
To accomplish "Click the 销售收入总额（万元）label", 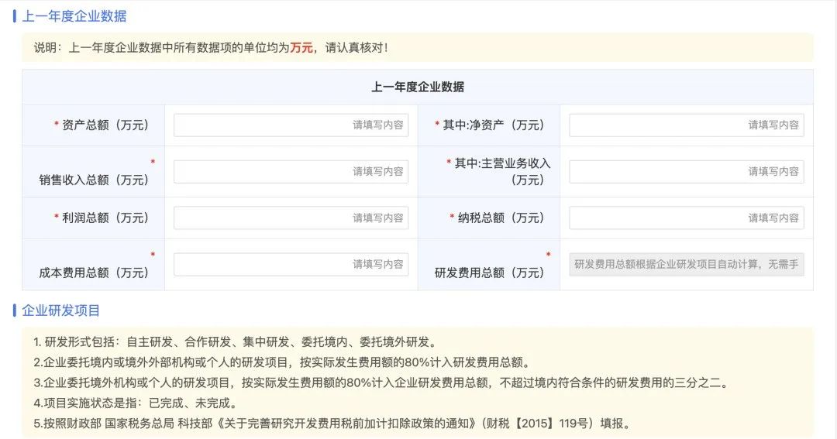I will (94, 180).
